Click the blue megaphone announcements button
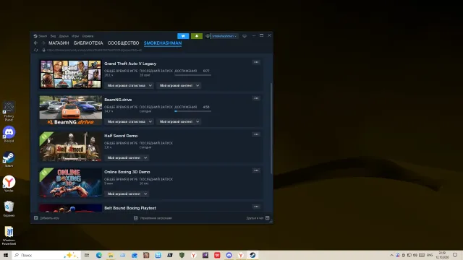This screenshot has height=260, width=463. point(183,36)
